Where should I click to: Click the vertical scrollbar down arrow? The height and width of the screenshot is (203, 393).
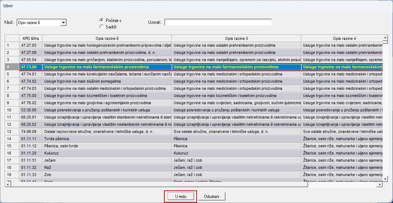pyautogui.click(x=385, y=179)
